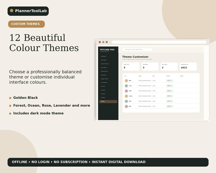216x173 pixels.
Task: Open Settings in the sidebar
Action: point(103,98)
